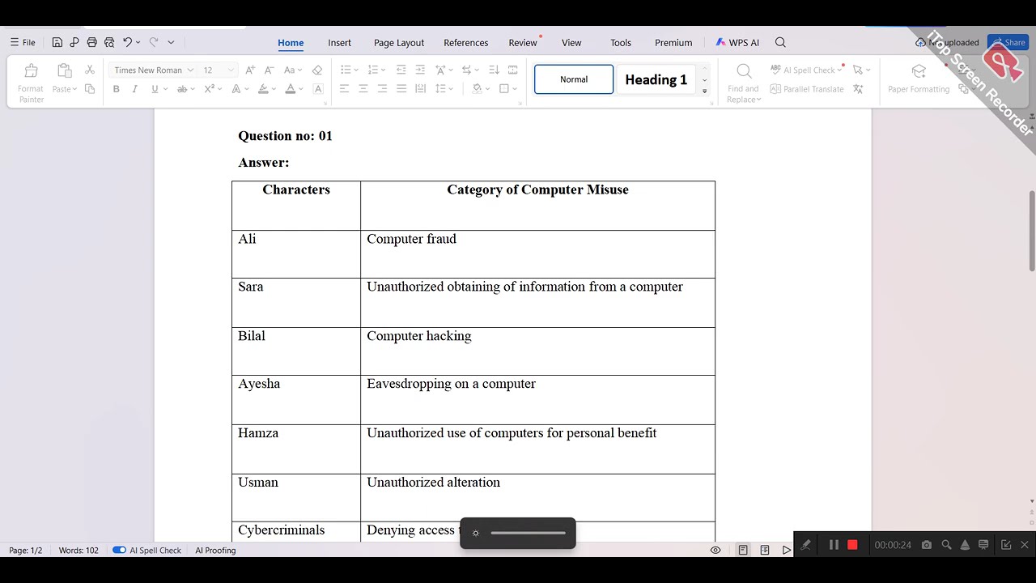Align text left
1036x583 pixels.
click(344, 89)
